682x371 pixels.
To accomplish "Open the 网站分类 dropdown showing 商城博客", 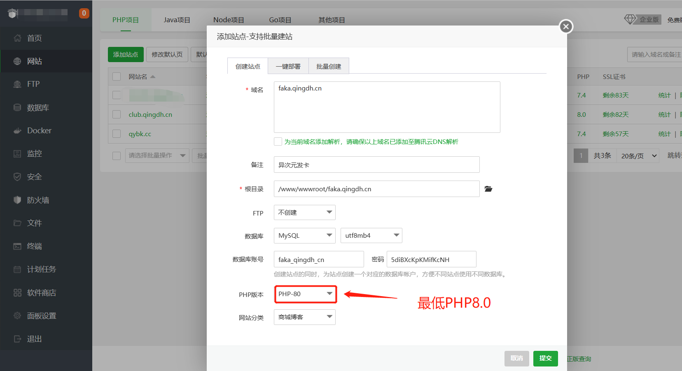I will (x=304, y=317).
